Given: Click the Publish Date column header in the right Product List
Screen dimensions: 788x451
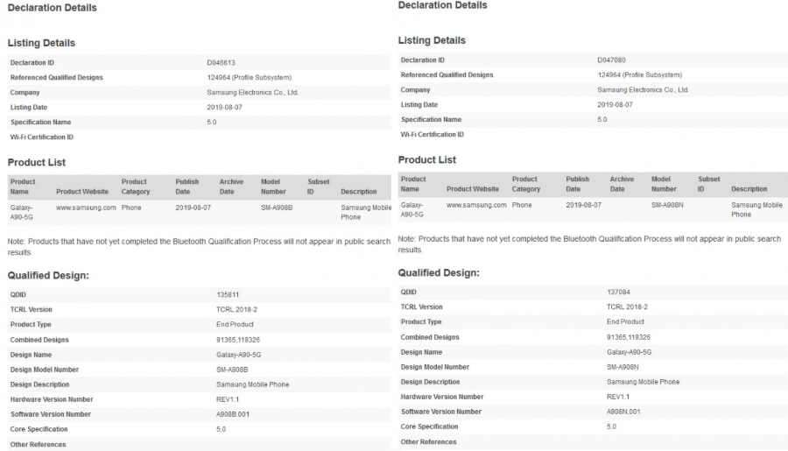Looking at the screenshot, I should 578,184.
